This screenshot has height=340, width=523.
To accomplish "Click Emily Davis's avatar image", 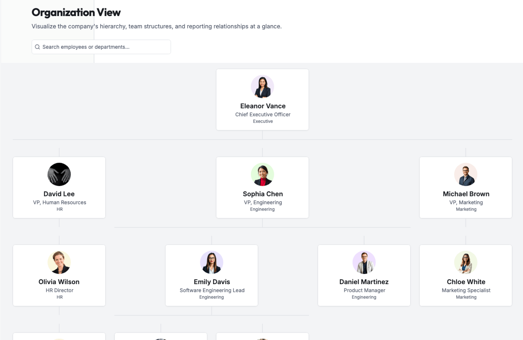I will coord(212,262).
